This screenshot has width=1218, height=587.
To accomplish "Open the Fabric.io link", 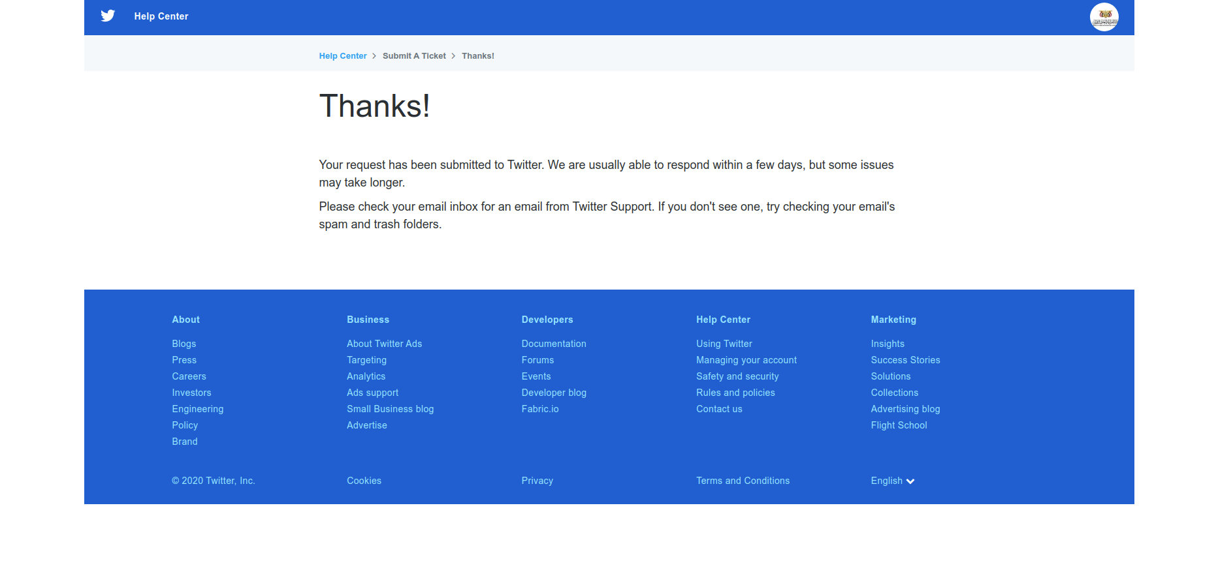I will point(540,409).
